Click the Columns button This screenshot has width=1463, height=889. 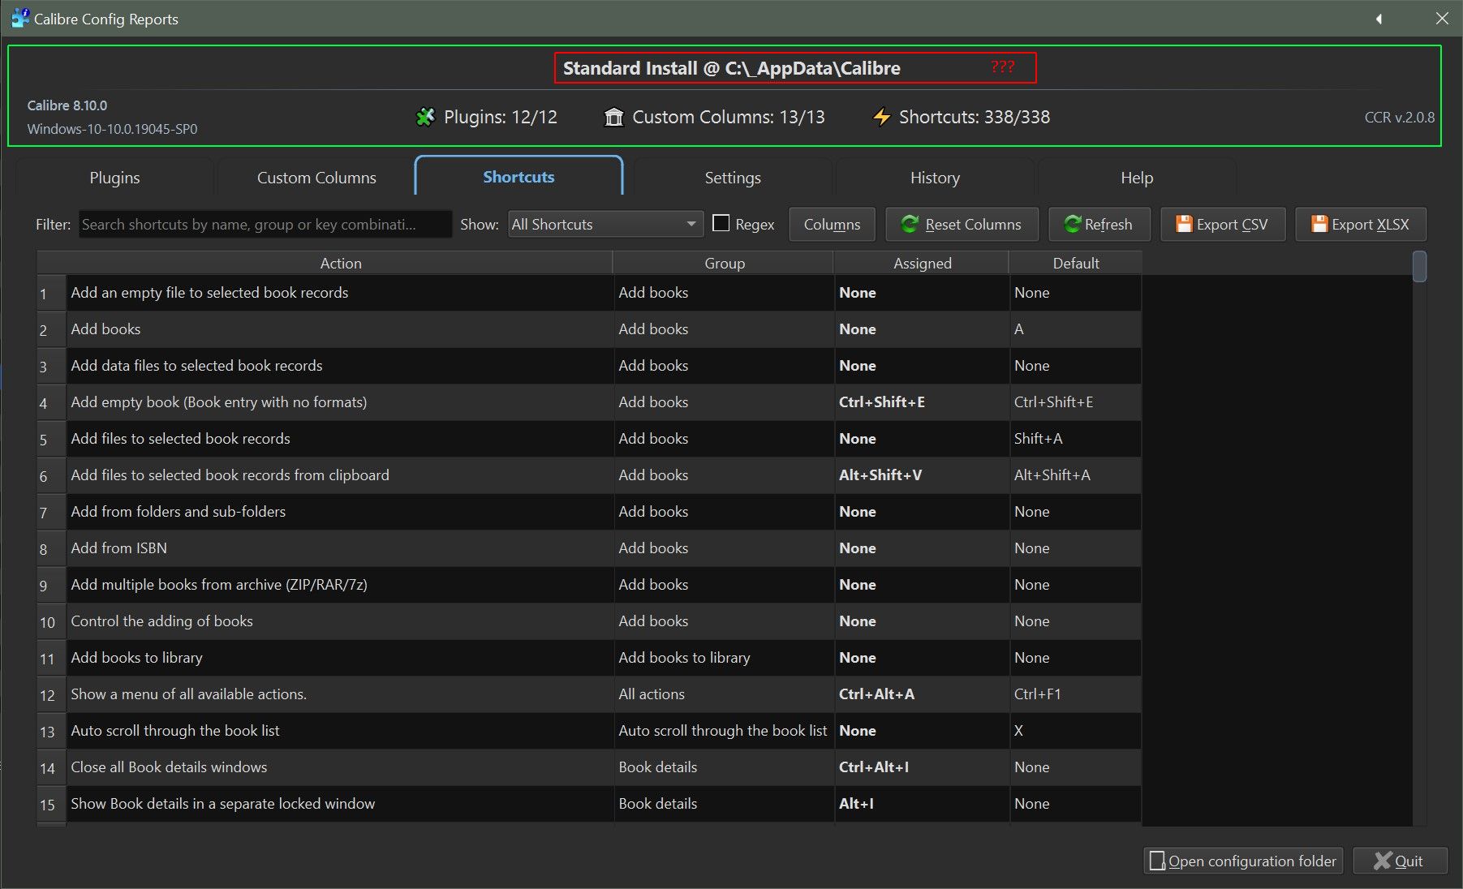click(832, 225)
